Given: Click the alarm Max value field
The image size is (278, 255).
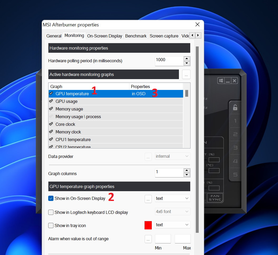Looking at the screenshot, I should (x=183, y=239).
